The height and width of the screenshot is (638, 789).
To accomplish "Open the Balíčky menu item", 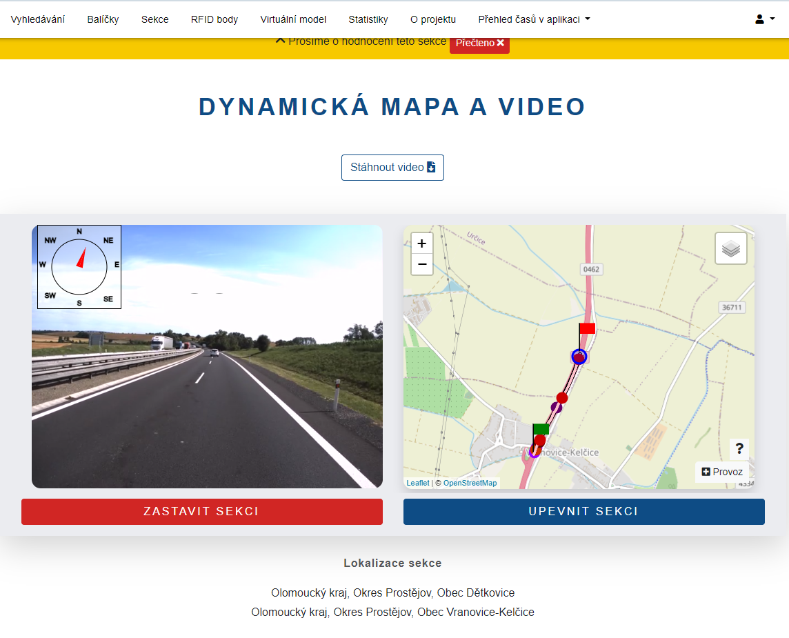I will pyautogui.click(x=103, y=19).
